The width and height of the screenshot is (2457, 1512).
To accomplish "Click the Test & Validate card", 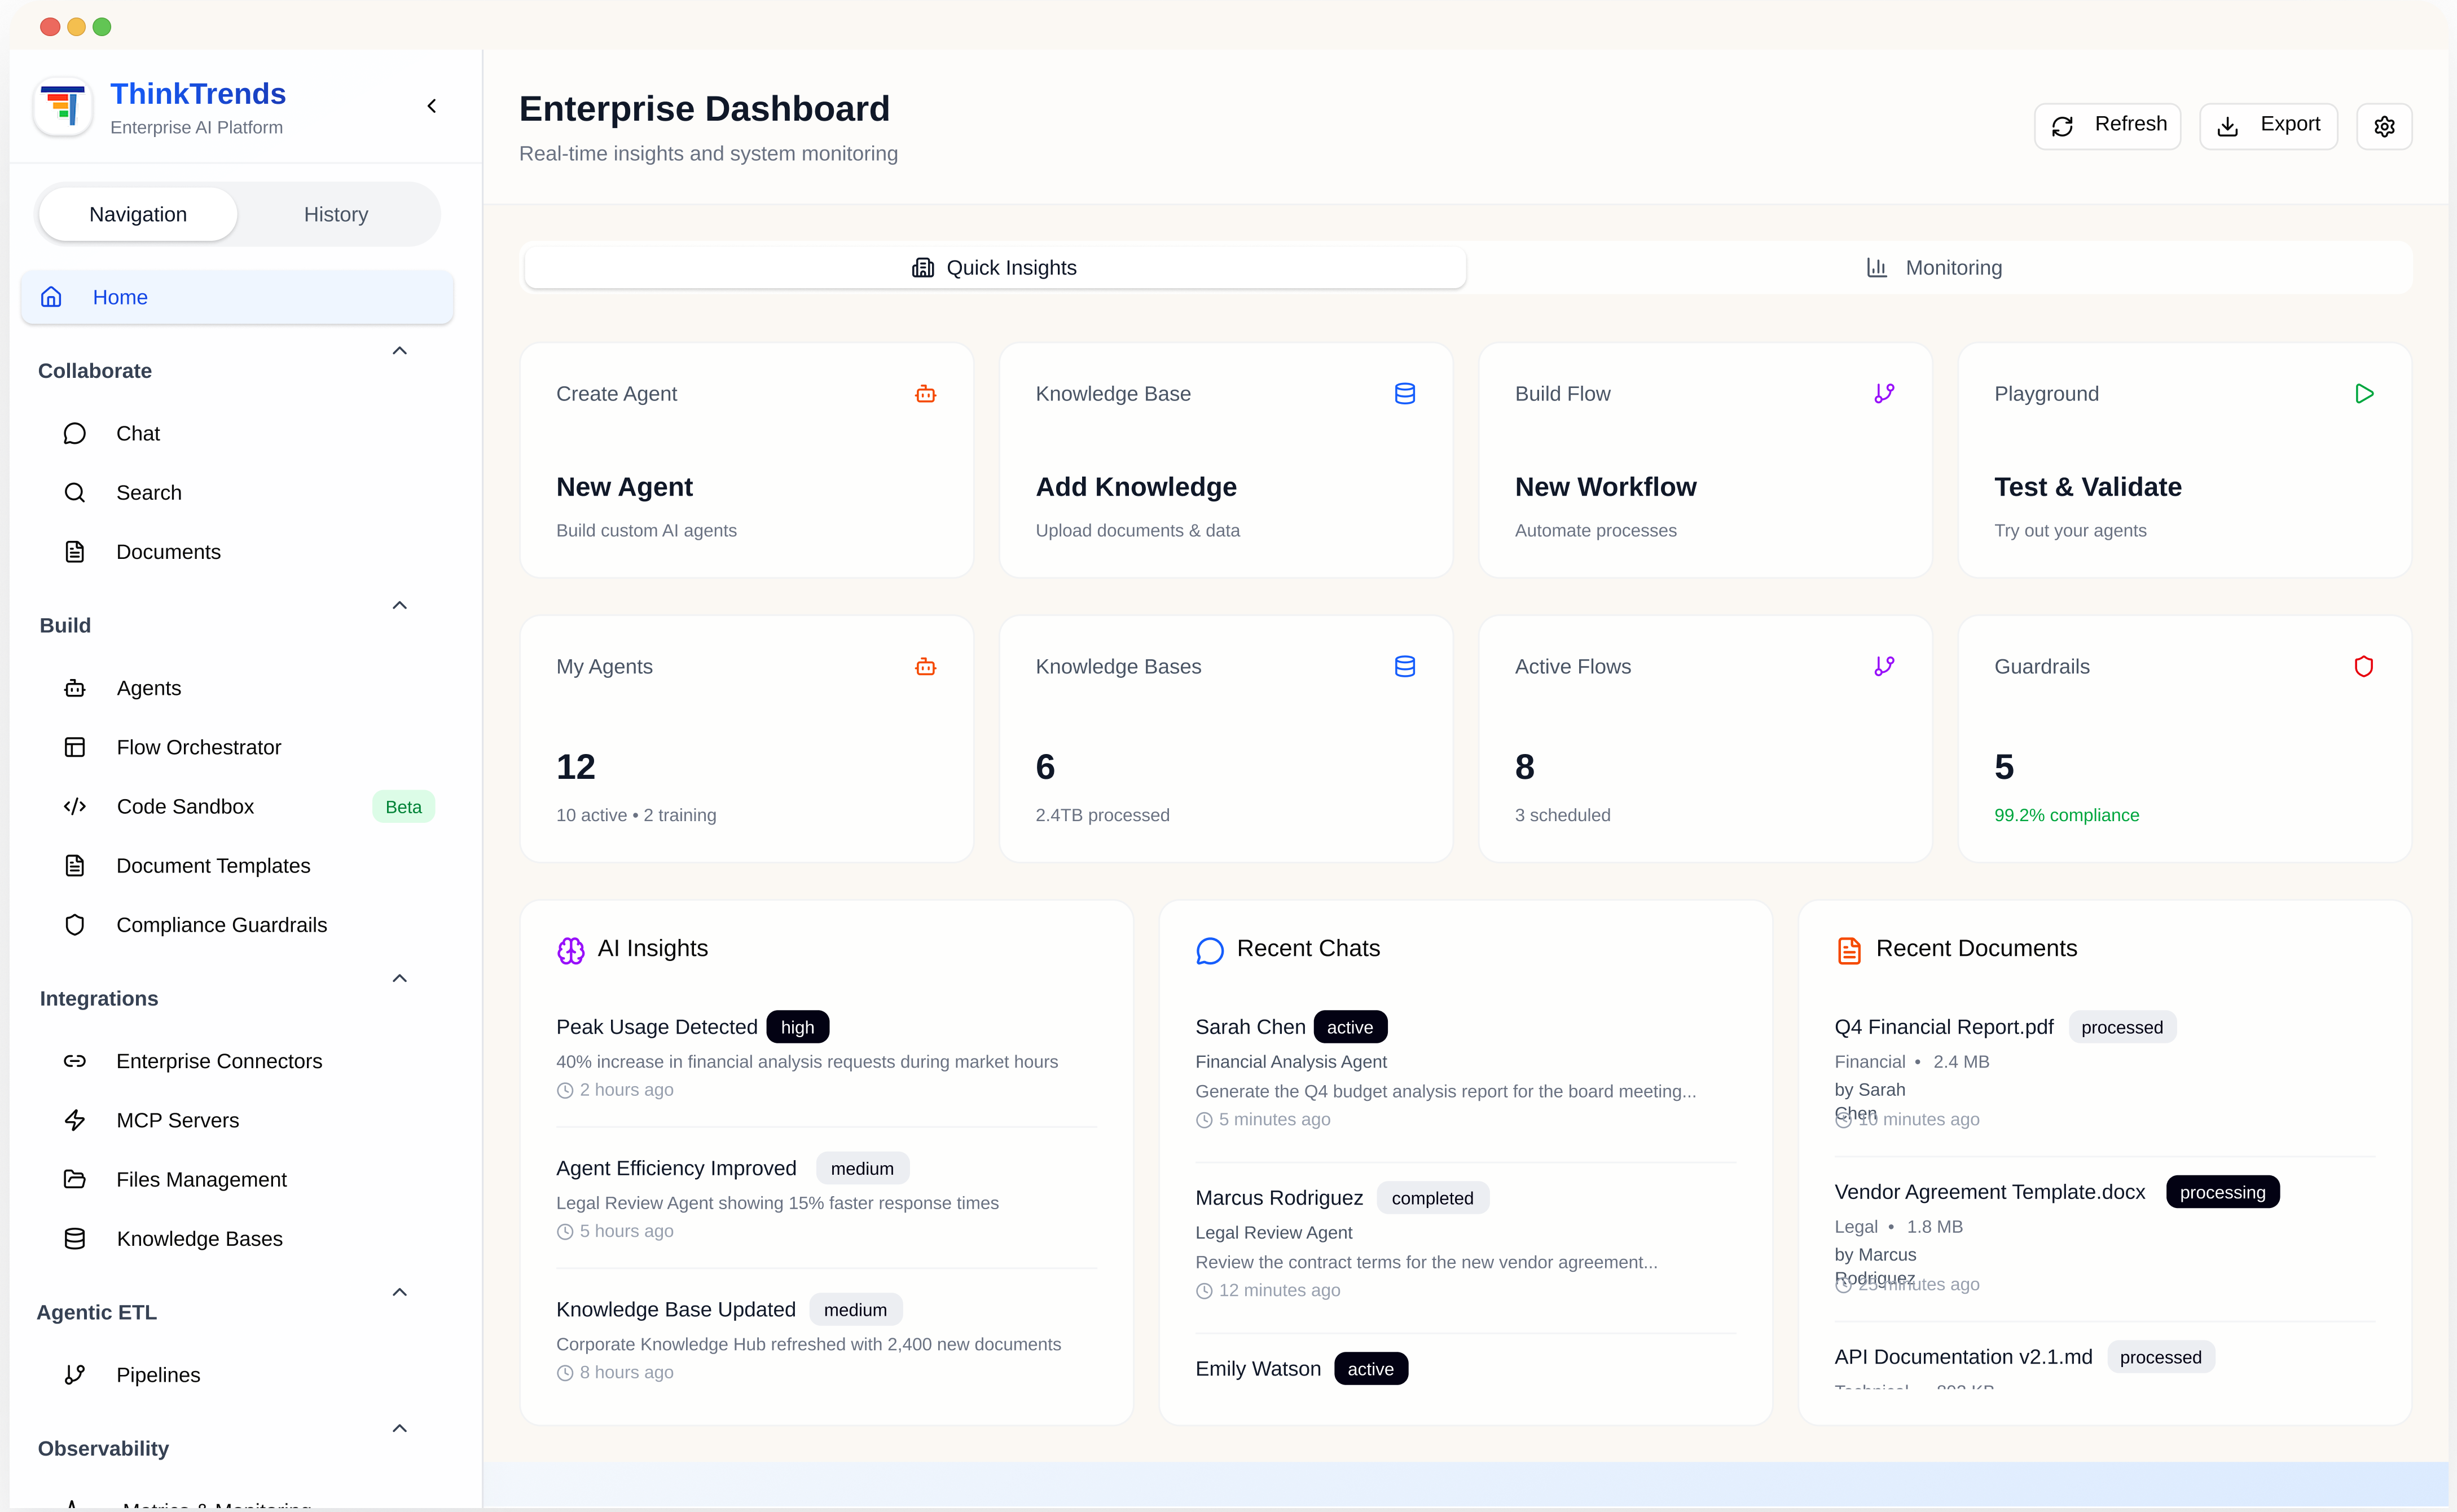I will 2185,460.
